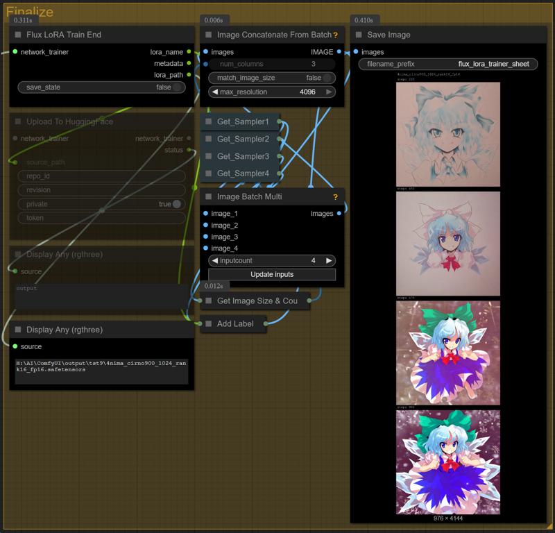
Task: Click the images input connector on Save Image
Action: pos(356,52)
